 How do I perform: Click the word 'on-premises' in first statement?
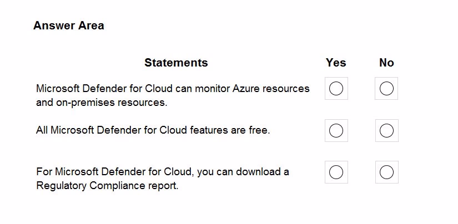(x=85, y=103)
